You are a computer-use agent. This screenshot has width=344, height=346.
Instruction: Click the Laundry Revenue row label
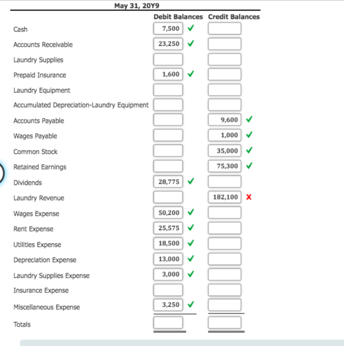click(39, 198)
